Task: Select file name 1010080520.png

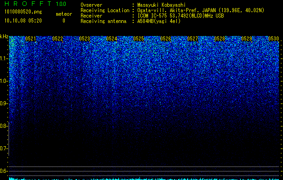Action: (x=23, y=12)
